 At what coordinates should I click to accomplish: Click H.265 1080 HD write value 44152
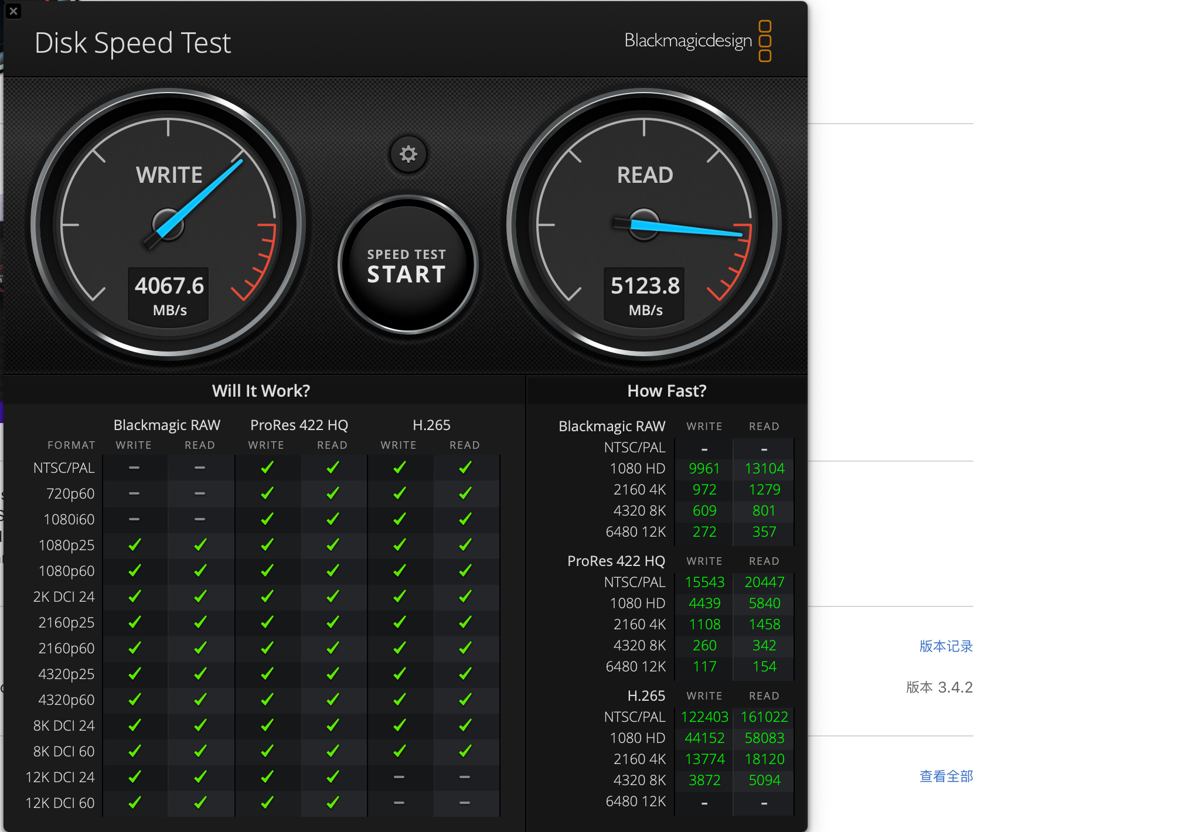click(x=704, y=738)
